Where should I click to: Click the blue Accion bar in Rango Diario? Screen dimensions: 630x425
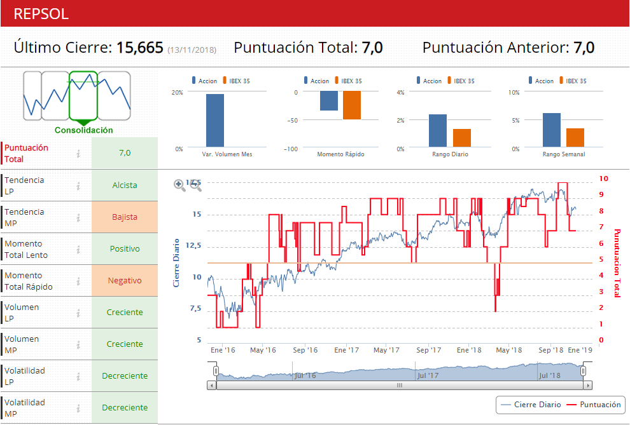pyautogui.click(x=438, y=131)
